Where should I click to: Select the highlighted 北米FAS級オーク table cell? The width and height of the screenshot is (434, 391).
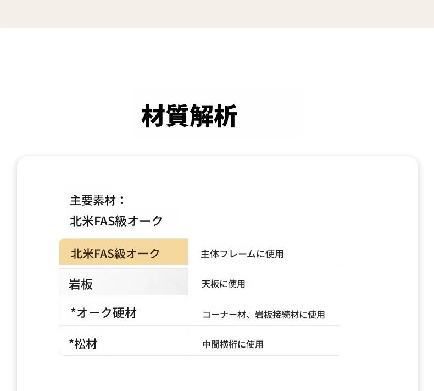pos(124,251)
